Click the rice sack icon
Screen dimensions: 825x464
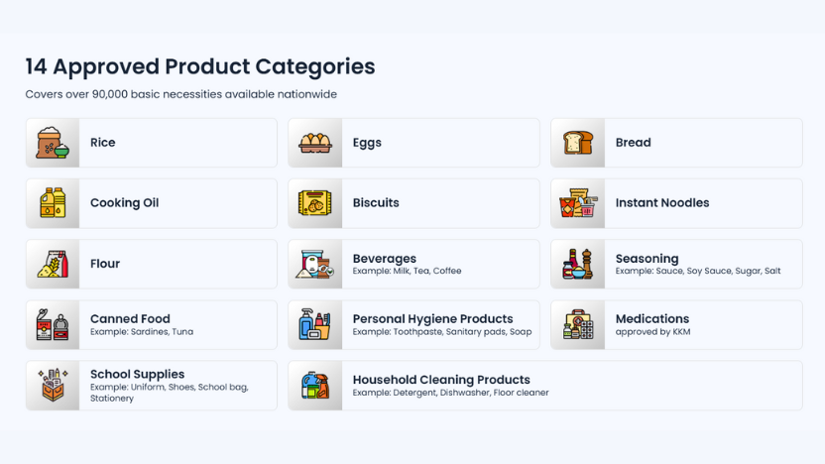53,143
